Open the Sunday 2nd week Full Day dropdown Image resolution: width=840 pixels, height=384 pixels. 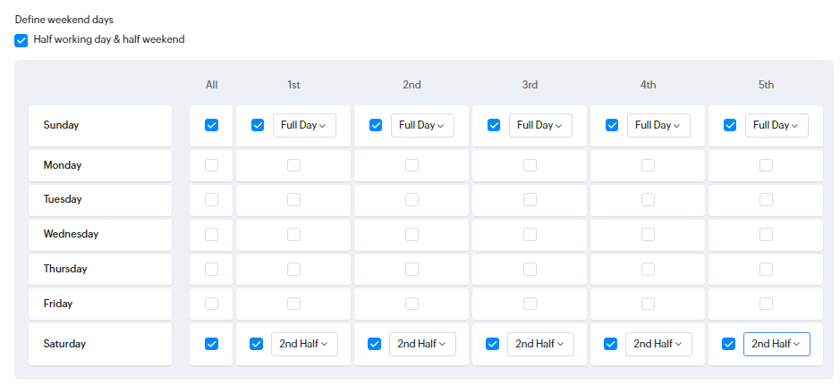coord(422,125)
